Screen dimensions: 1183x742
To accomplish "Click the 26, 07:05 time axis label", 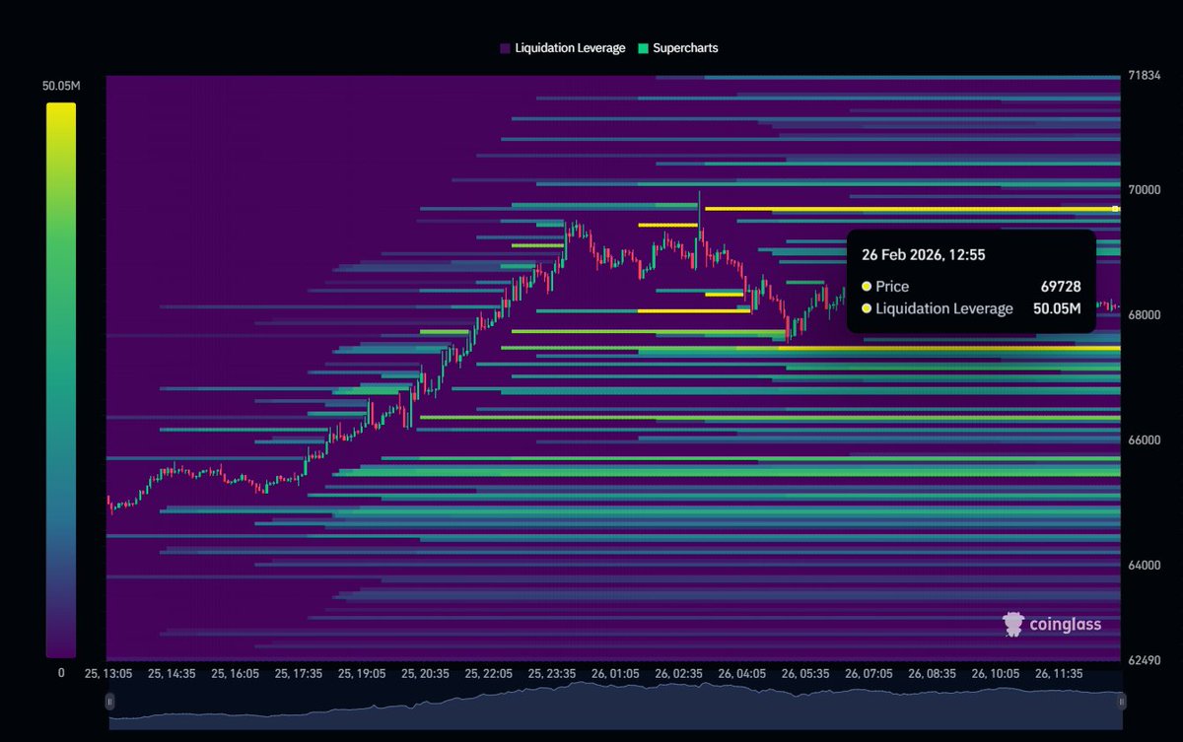I will pyautogui.click(x=869, y=674).
